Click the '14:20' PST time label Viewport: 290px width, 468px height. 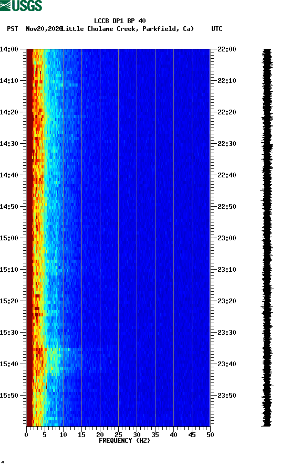[x=9, y=112]
